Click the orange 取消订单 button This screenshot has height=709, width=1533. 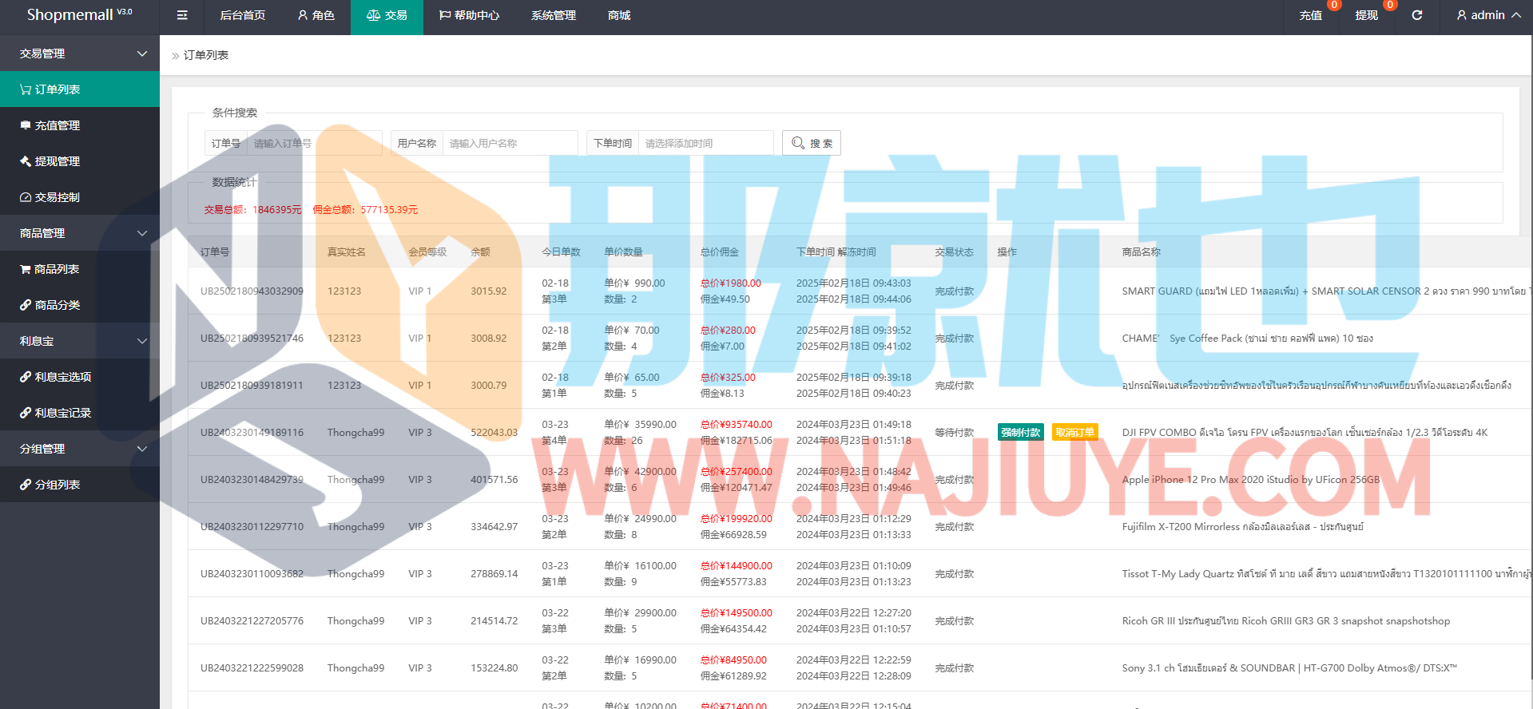[x=1074, y=432]
